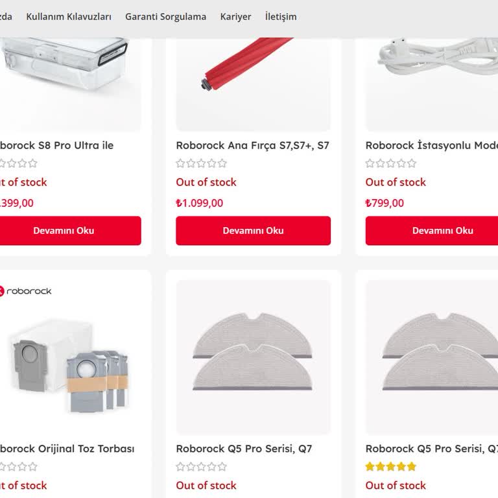This screenshot has width=498, height=498.
Task: Open Roborock Ana Fırça S7,S7+ title link
Action: point(252,145)
